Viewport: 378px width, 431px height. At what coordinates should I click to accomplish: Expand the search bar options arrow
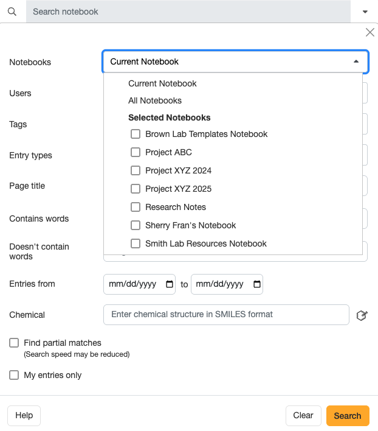[x=365, y=12]
